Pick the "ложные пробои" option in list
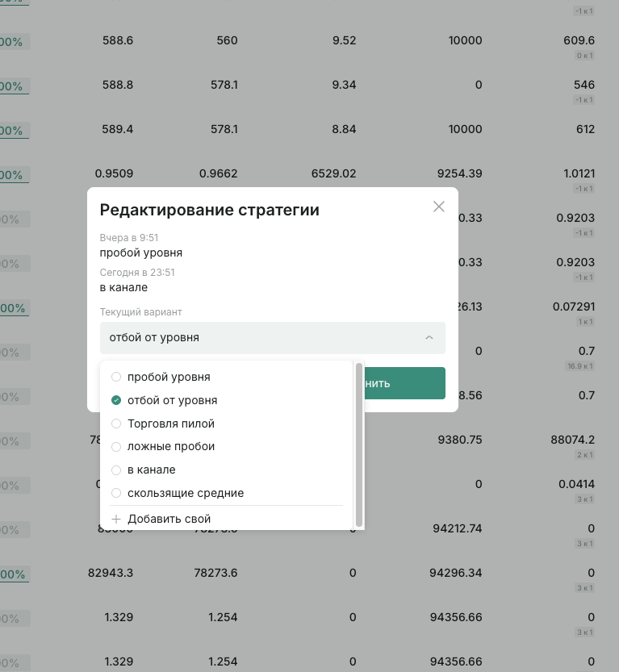The height and width of the screenshot is (672, 619). click(116, 446)
